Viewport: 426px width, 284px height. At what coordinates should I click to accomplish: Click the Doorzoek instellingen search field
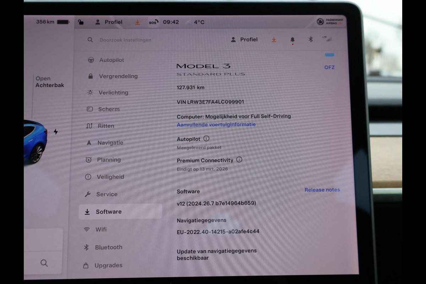125,40
